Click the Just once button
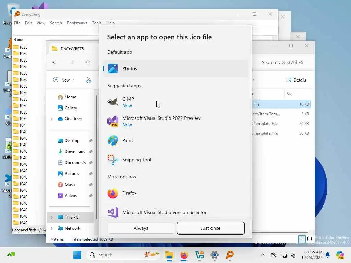Image resolution: width=351 pixels, height=263 pixels. pos(211,228)
